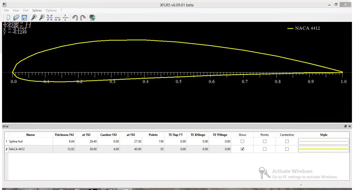354x190 pixels.
Task: Enable Centerline display for NACA 4412
Action: click(287, 149)
